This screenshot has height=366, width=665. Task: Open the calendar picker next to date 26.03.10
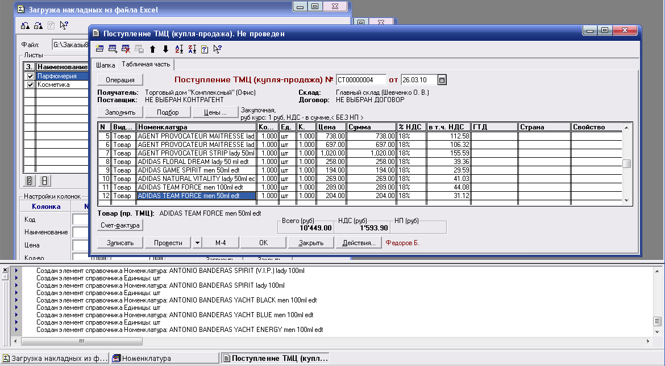point(442,80)
